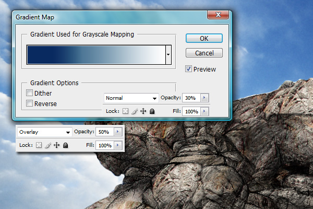Click lock position icon in Overlay panel
The image size is (313, 209).
click(57, 145)
